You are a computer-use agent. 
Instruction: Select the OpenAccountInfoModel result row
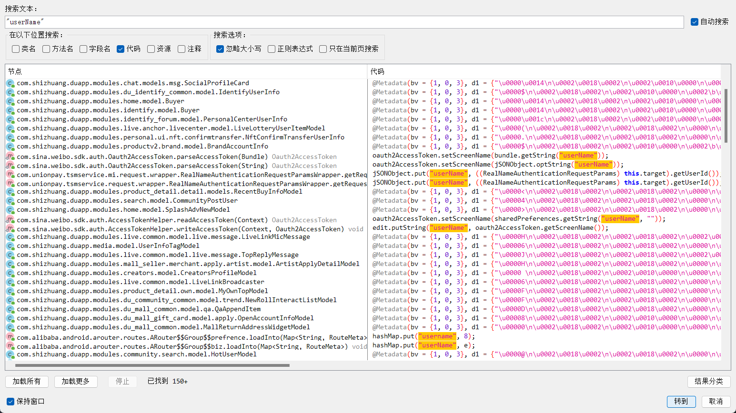pos(186,318)
